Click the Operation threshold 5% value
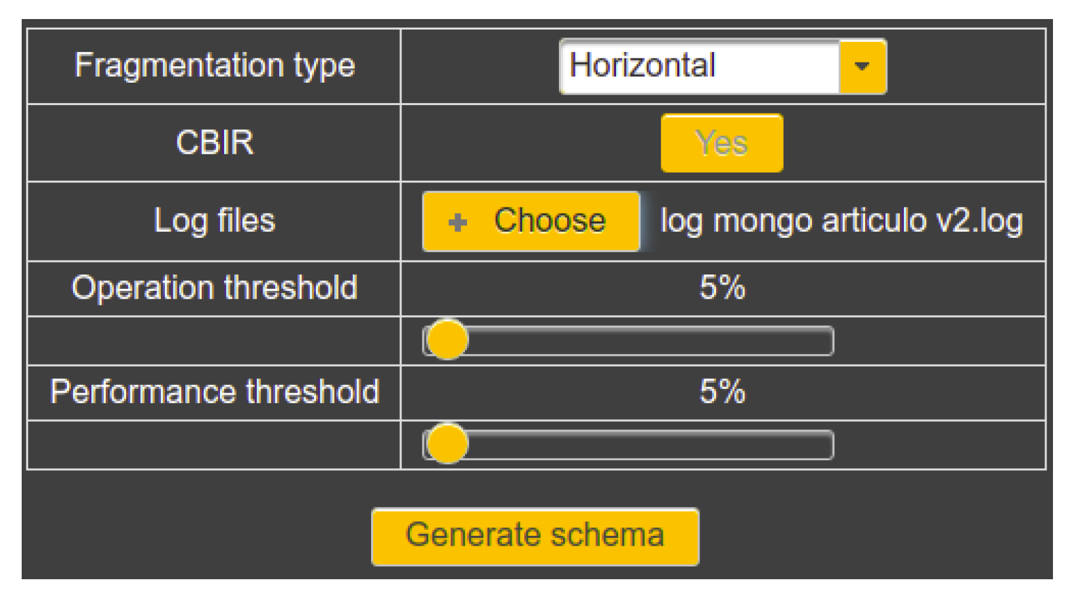The image size is (1074, 595). pyautogui.click(x=723, y=287)
